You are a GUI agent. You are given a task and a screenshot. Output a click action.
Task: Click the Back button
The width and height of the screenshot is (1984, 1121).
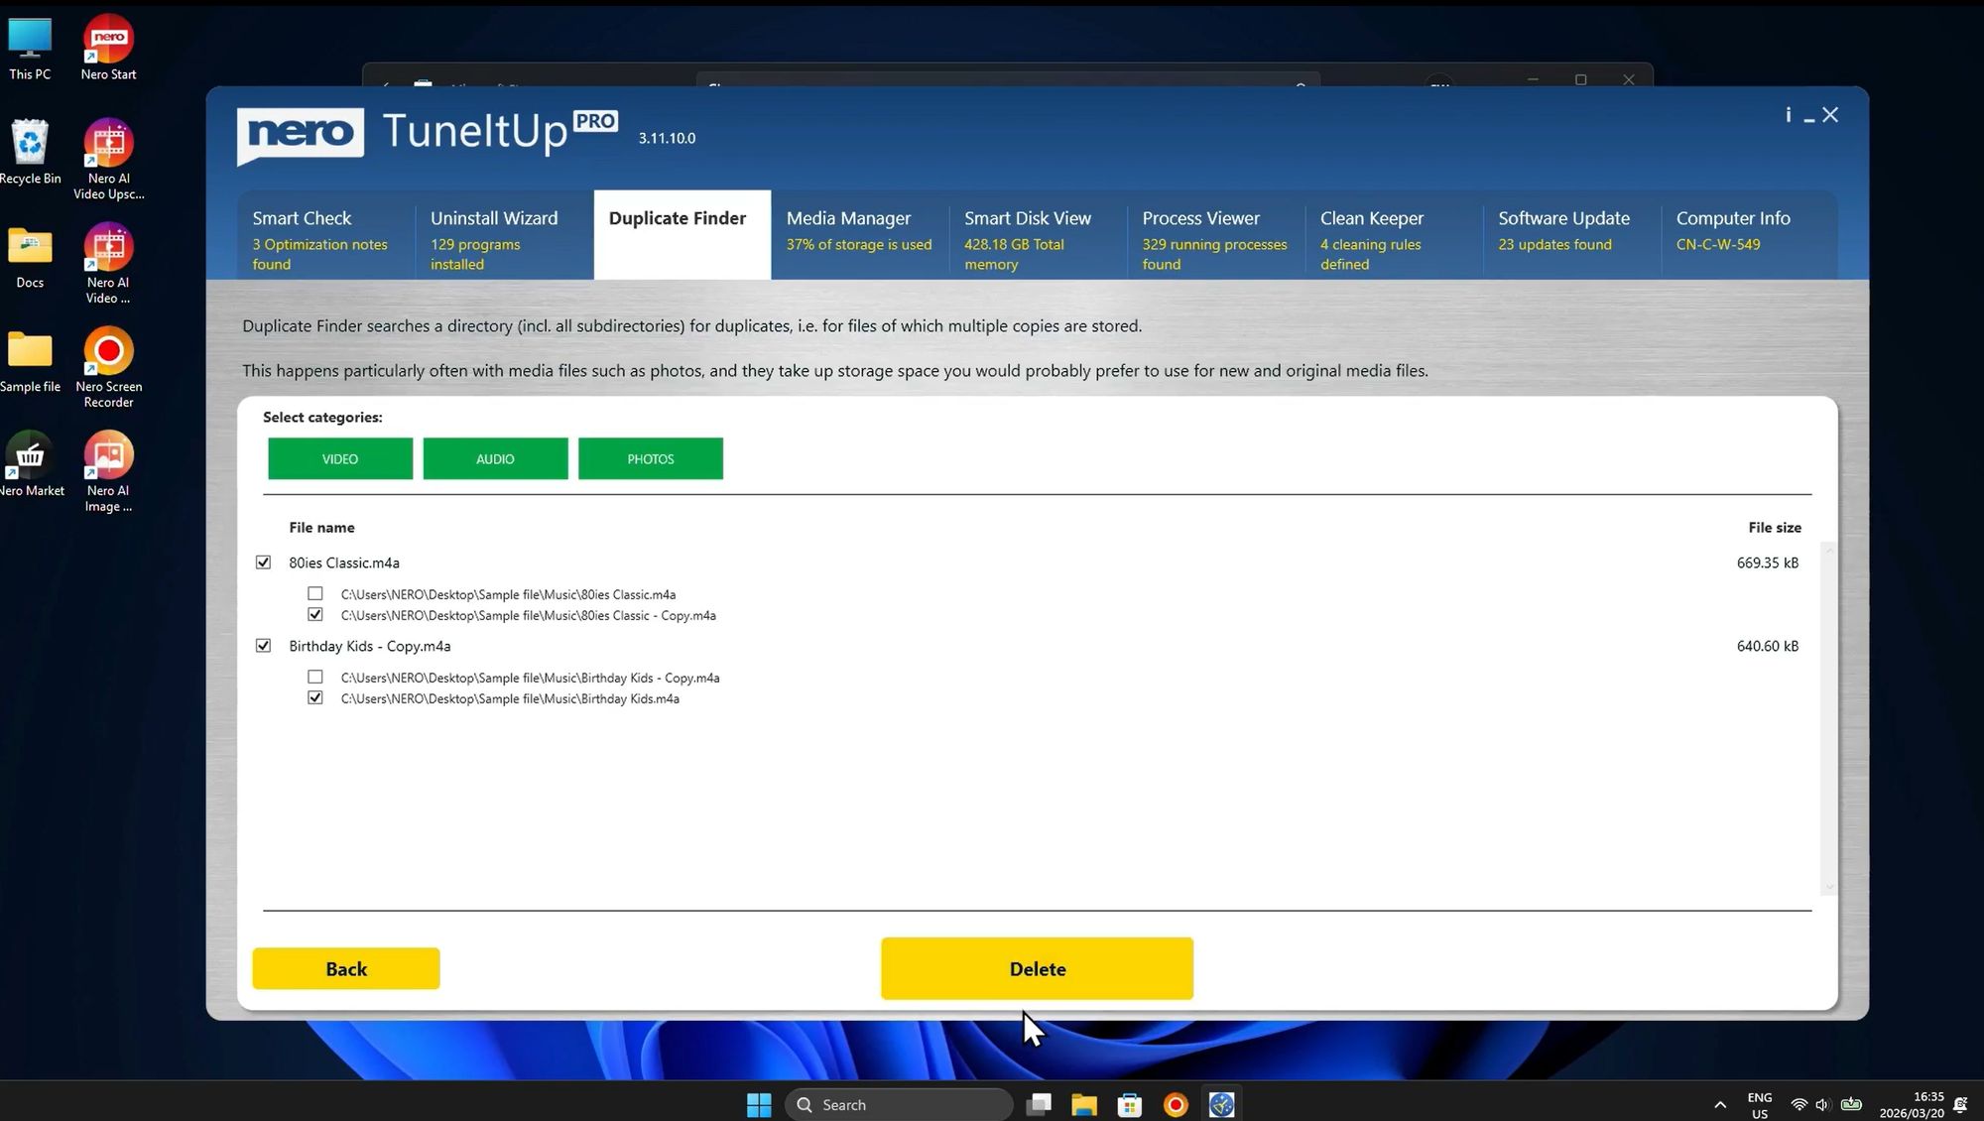pos(345,968)
